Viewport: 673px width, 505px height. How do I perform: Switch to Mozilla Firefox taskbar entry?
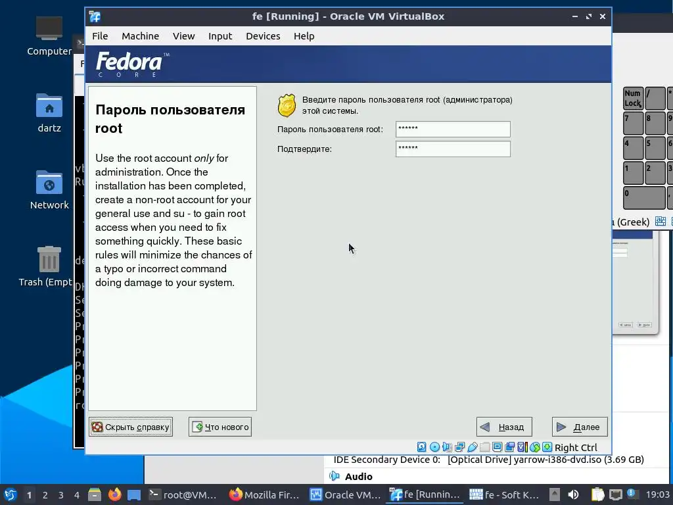click(x=264, y=494)
